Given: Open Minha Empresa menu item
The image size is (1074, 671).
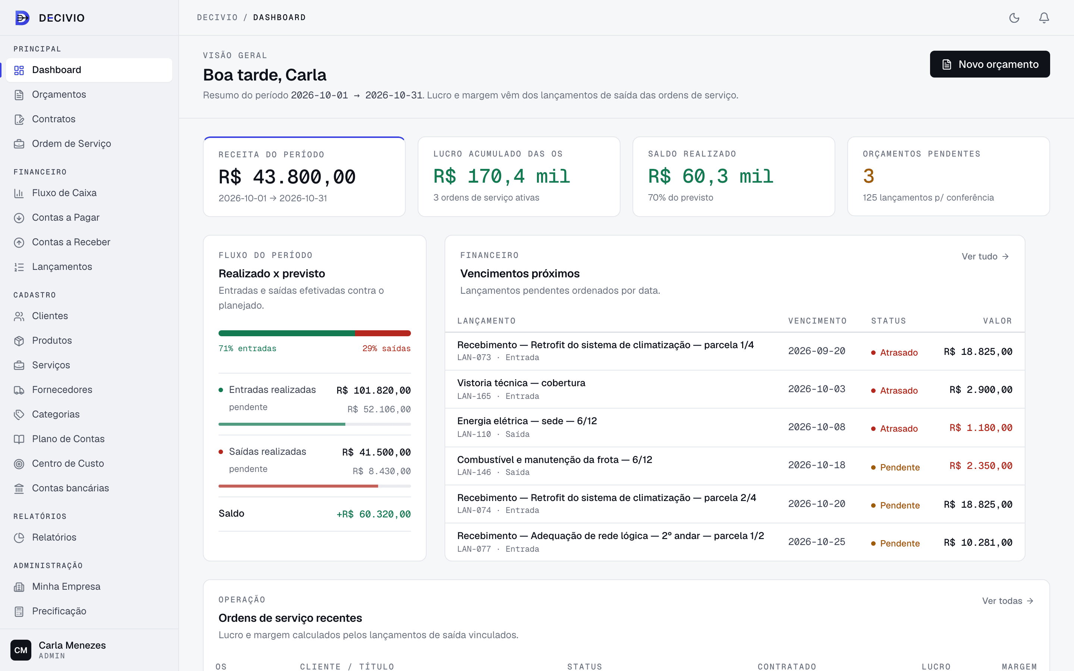Looking at the screenshot, I should 89,587.
